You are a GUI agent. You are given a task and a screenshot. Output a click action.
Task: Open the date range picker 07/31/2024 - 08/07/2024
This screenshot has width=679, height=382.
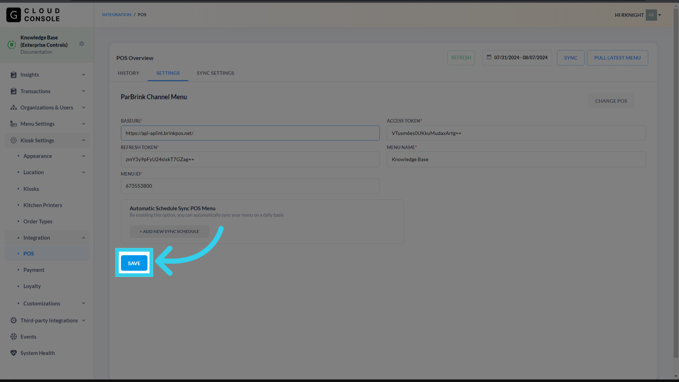tap(517, 58)
